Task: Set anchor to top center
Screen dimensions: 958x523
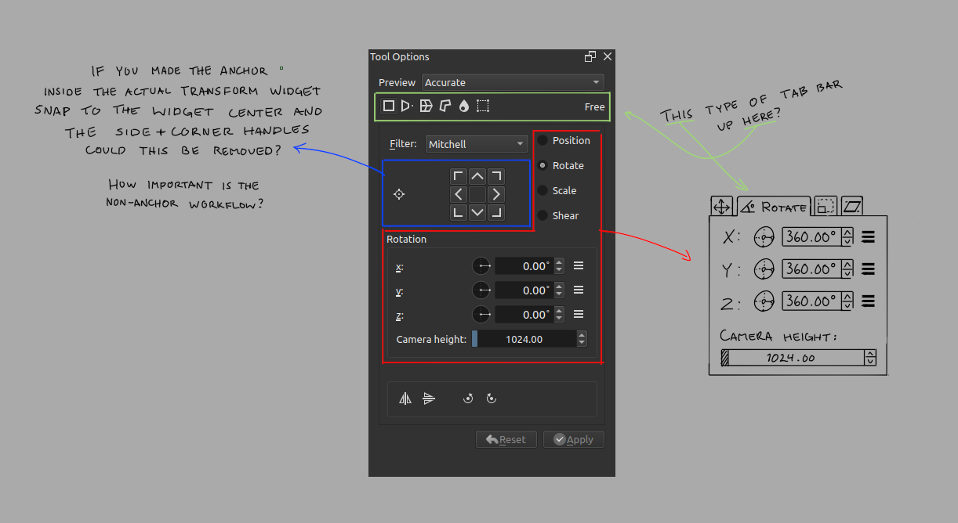Action: [x=477, y=176]
